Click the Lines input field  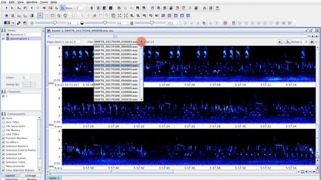(x=26, y=77)
